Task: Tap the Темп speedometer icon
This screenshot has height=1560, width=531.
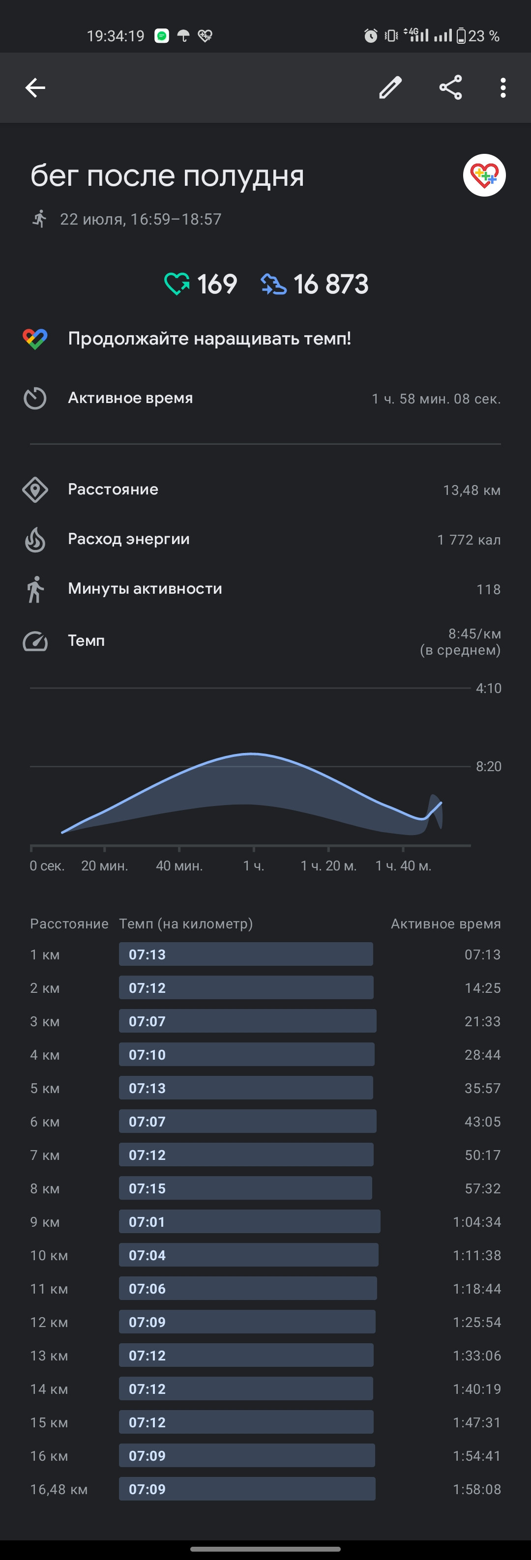Action: point(35,641)
